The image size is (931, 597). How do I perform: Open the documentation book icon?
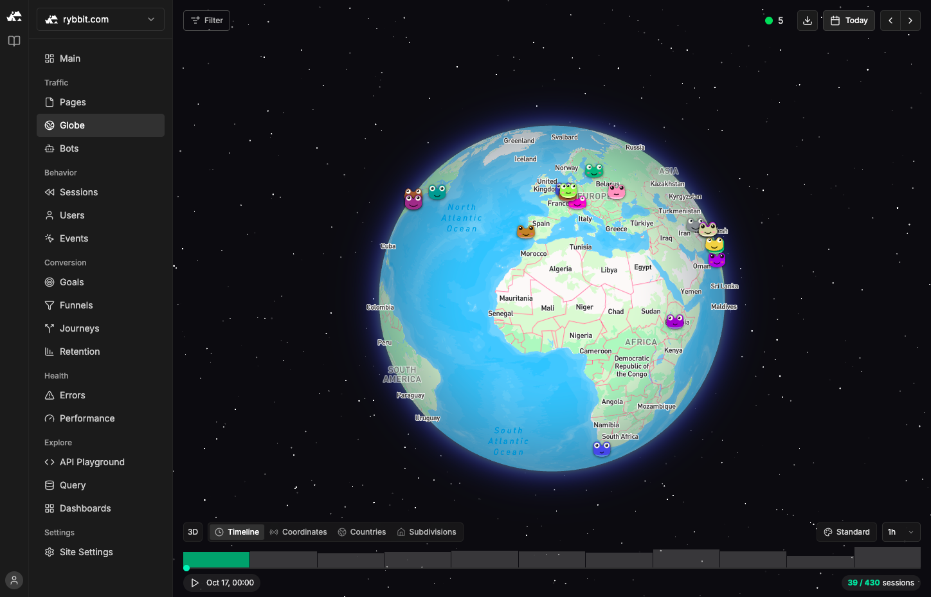point(14,41)
